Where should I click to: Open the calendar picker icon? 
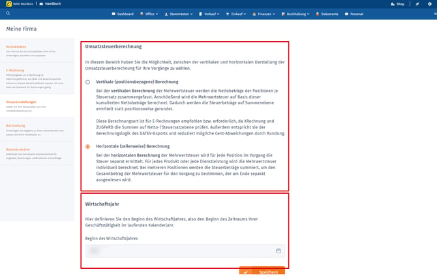tap(279, 251)
